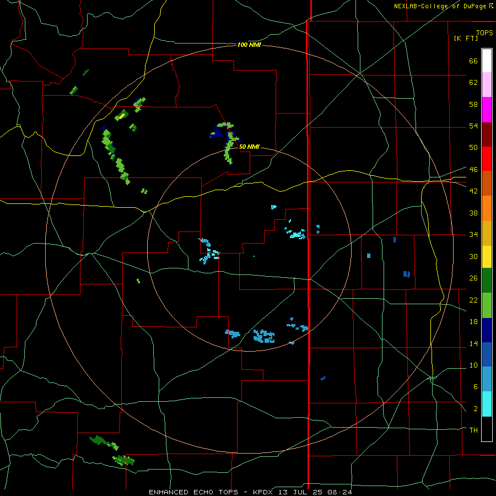Click the "TOPS" legend heading
Viewport: 496px width, 496px height.
[x=484, y=33]
